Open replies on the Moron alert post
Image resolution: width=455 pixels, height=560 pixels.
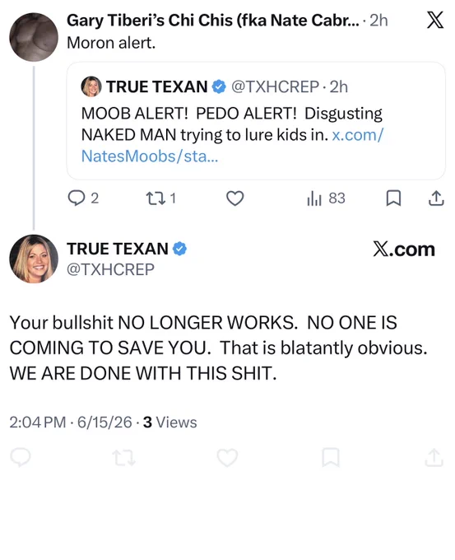click(x=83, y=198)
